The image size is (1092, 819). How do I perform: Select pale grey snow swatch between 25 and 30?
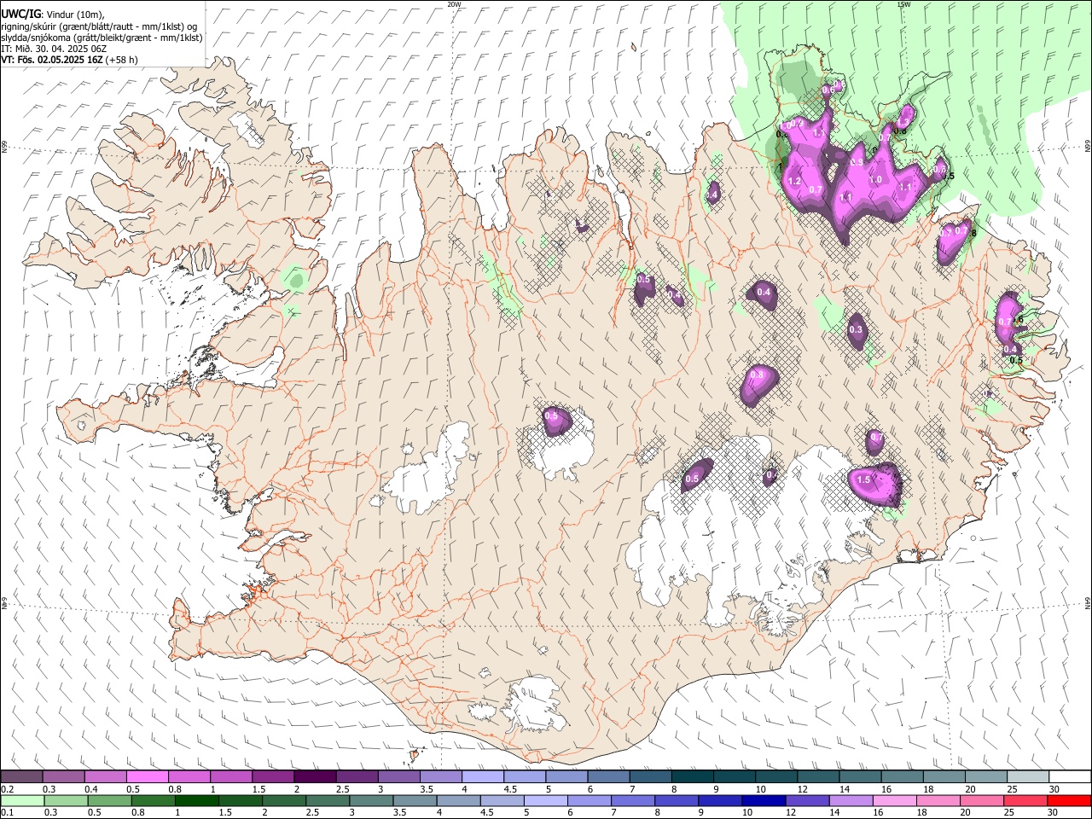(x=1028, y=777)
